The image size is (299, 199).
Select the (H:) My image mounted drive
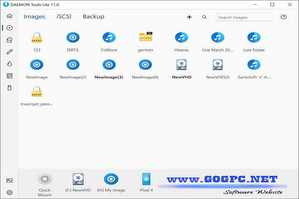111,182
